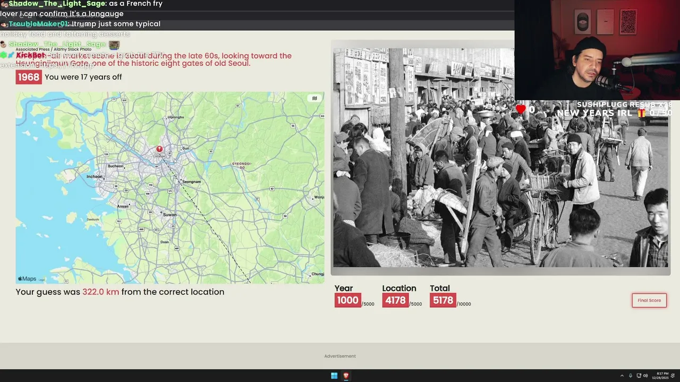
Task: Click the 322.0 km distance text
Action: [101, 292]
